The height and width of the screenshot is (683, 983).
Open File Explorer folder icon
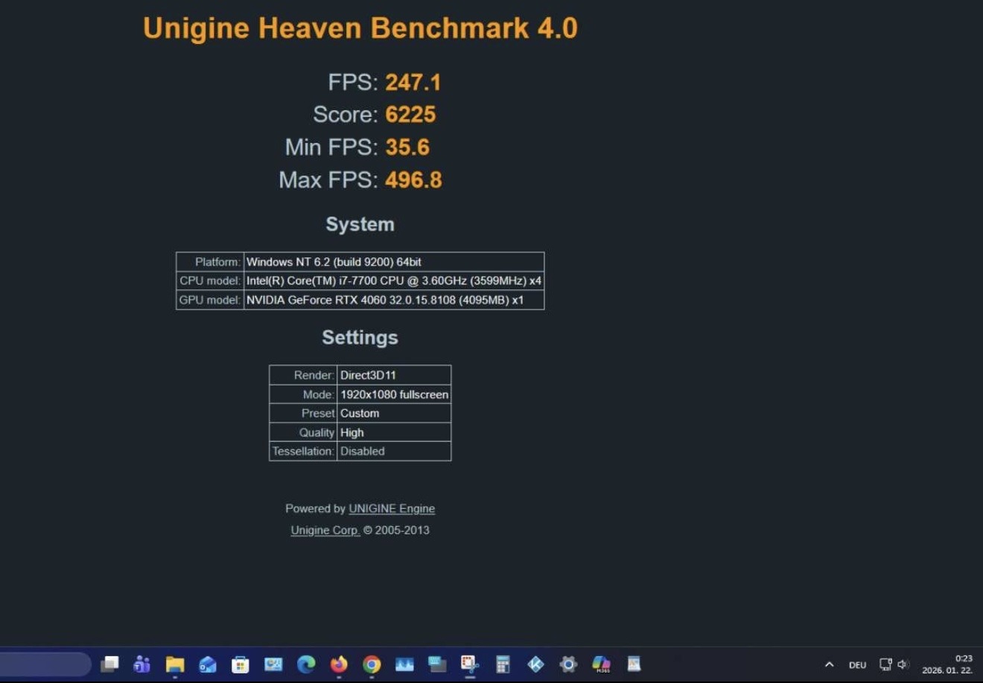coord(175,664)
